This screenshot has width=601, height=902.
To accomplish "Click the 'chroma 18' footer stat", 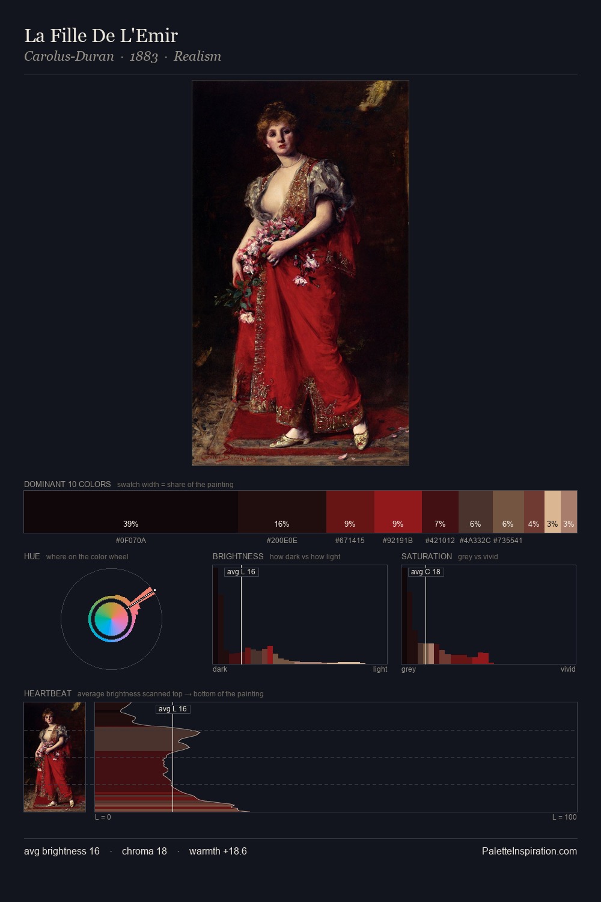I will (x=144, y=851).
